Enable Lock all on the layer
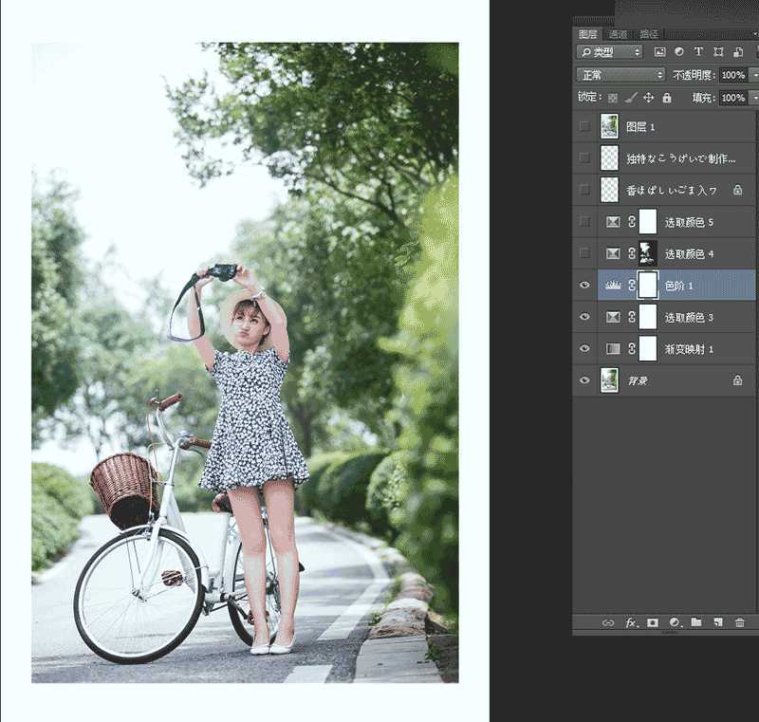This screenshot has height=722, width=759. pyautogui.click(x=666, y=97)
